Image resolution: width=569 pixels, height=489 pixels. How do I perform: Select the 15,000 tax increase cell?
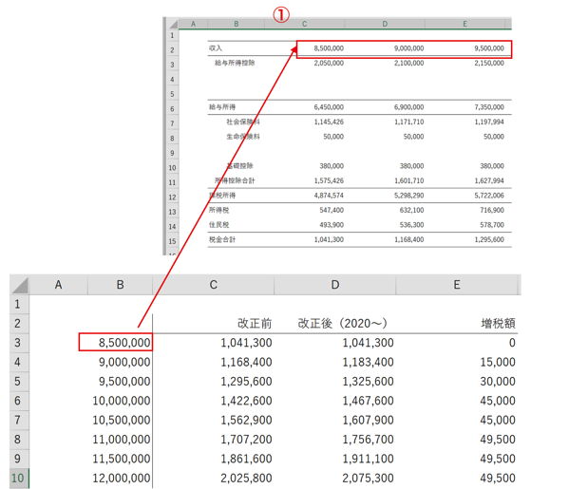tap(457, 362)
